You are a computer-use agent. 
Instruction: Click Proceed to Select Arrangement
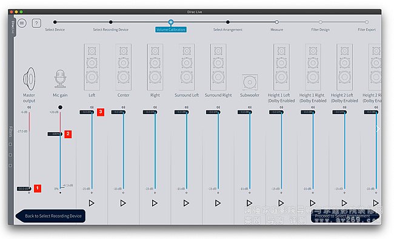click(345, 216)
